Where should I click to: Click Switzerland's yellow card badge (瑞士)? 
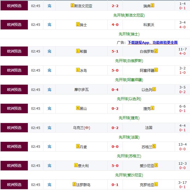click(x=78, y=24)
